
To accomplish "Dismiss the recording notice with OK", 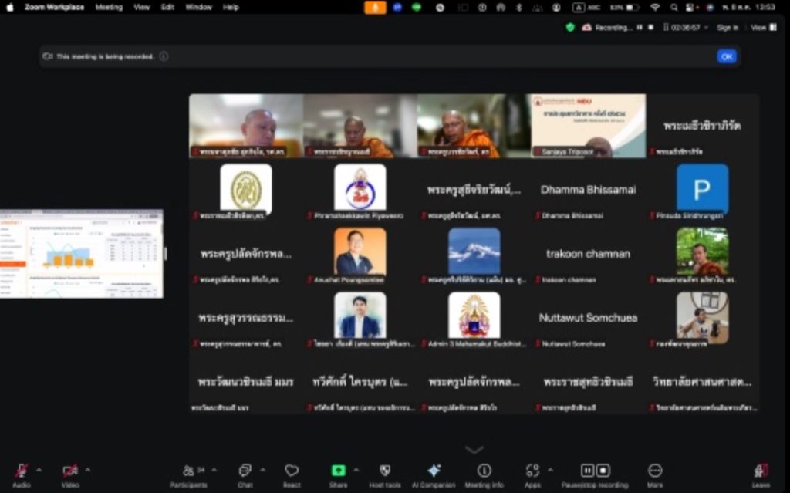I will [726, 56].
